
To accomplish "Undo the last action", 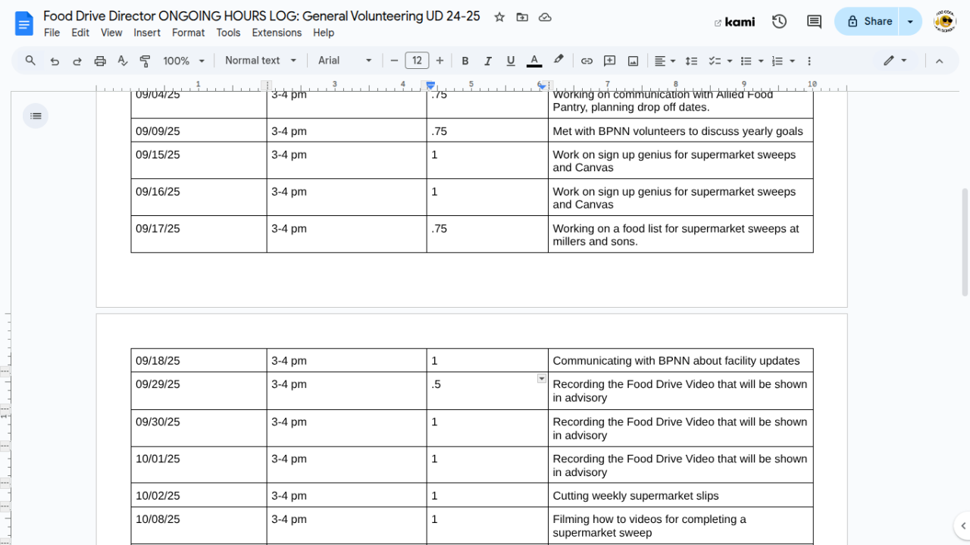I will point(55,61).
